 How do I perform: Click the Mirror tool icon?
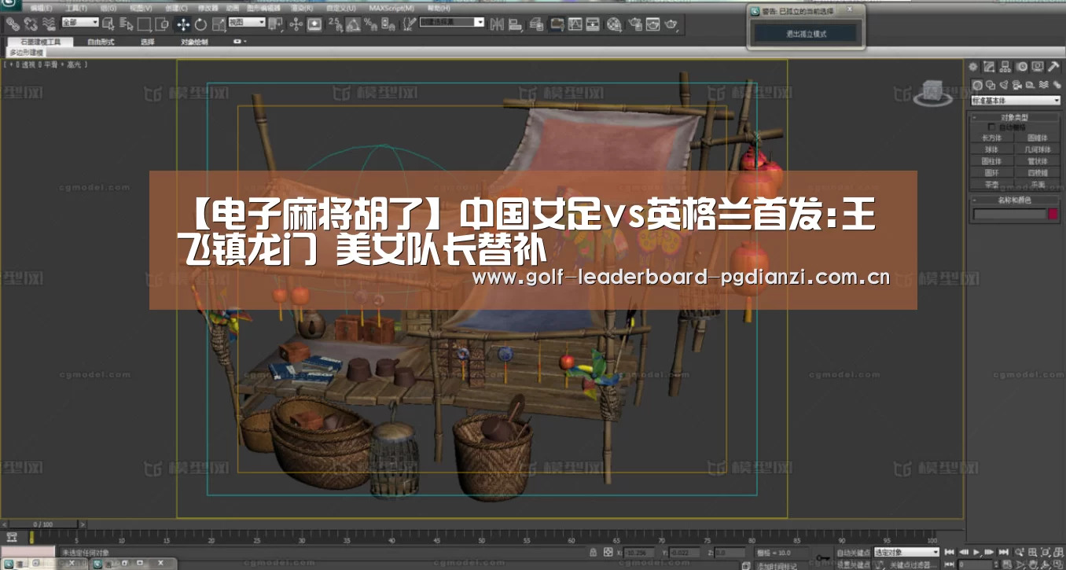click(497, 24)
